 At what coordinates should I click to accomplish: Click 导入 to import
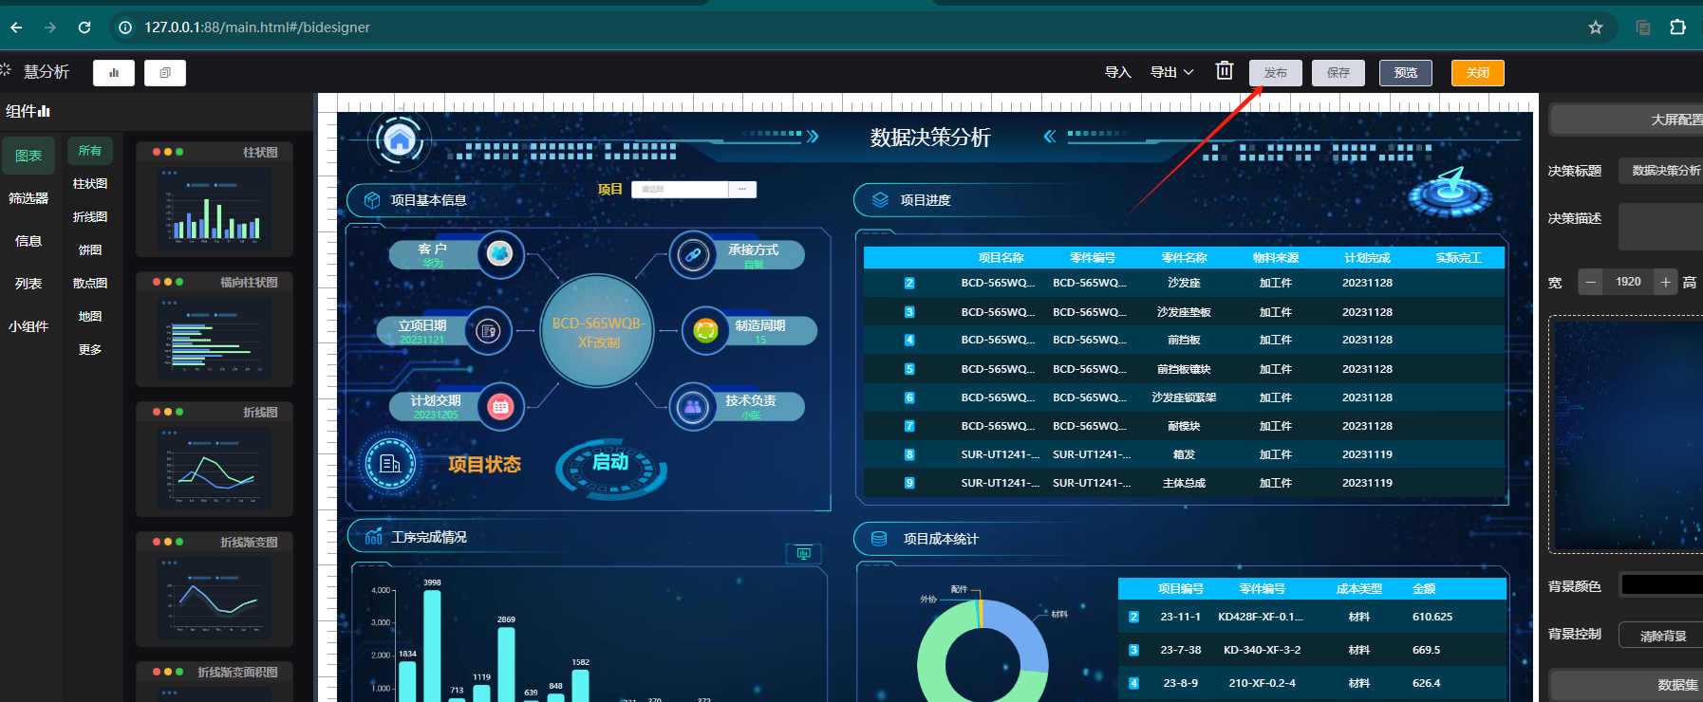(1118, 72)
